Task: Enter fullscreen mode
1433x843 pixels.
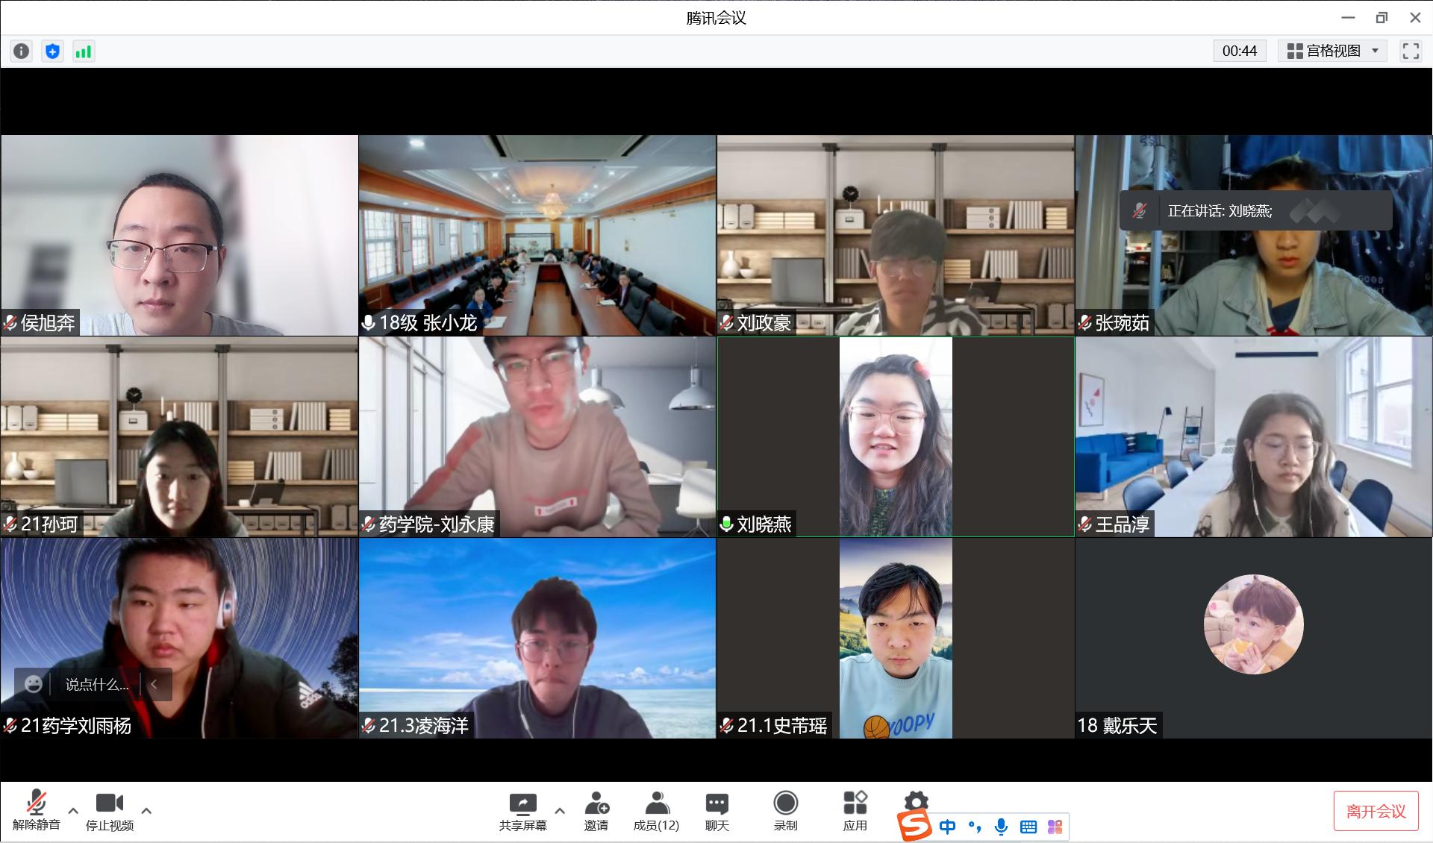Action: coord(1411,51)
